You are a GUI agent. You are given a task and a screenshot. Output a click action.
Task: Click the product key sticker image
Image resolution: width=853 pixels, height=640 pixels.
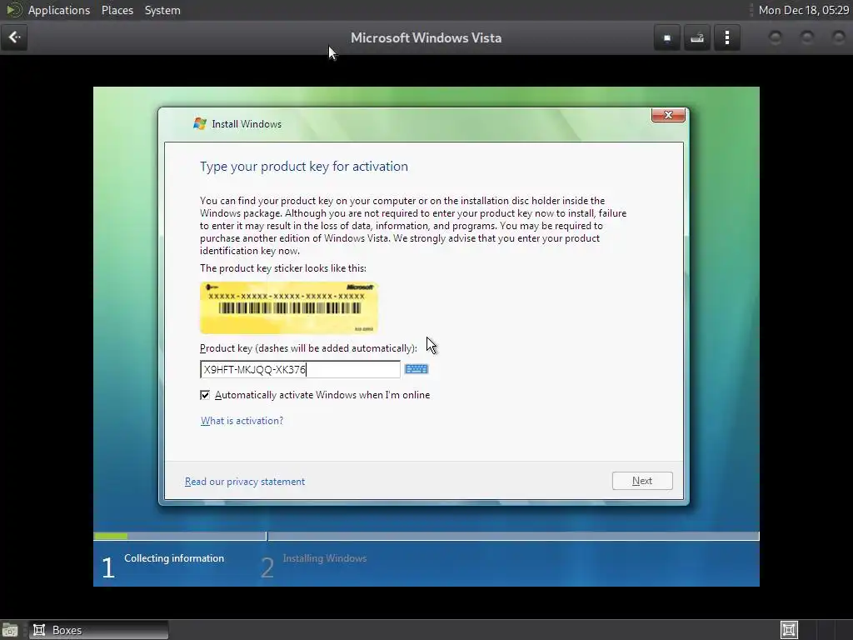pos(289,307)
